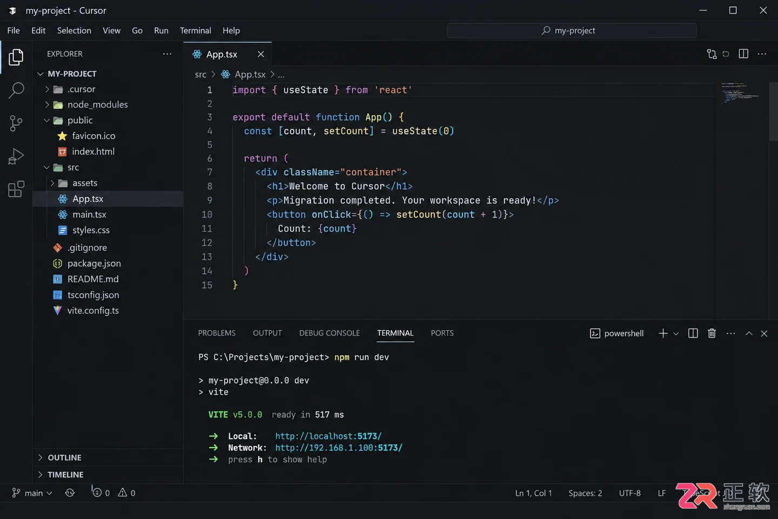Synchronize changes via status bar sync icon
The width and height of the screenshot is (778, 519).
point(70,493)
